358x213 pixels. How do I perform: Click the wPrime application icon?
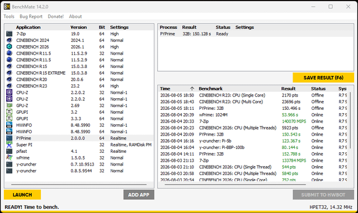[x=9, y=158]
